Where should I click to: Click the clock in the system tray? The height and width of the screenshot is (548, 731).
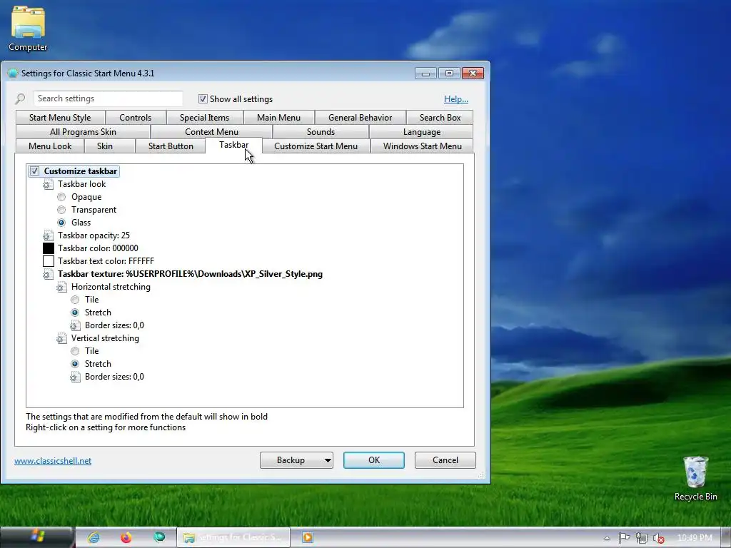[695, 538]
